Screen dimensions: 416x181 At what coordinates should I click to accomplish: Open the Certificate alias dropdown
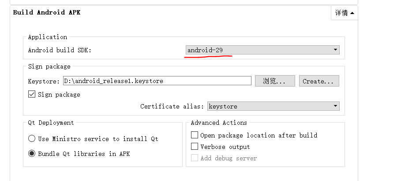[x=273, y=106]
